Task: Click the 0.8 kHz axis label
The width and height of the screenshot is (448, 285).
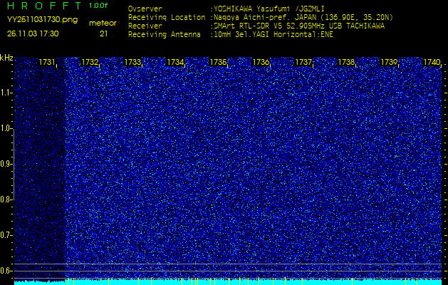Action: point(6,199)
